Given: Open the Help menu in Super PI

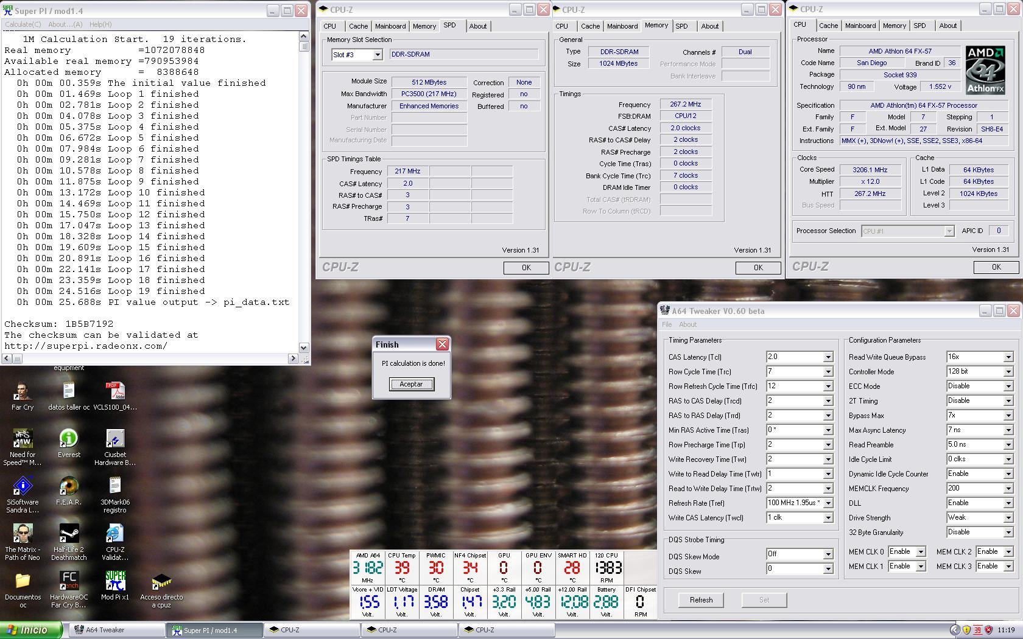Looking at the screenshot, I should pos(100,24).
